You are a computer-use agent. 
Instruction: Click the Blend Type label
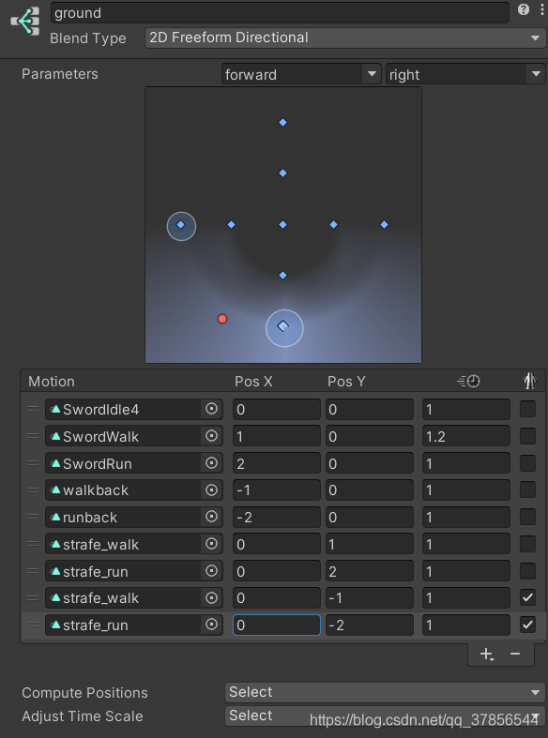88,38
